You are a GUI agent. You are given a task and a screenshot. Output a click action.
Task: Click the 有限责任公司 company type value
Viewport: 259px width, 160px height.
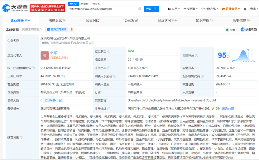pos(63,92)
